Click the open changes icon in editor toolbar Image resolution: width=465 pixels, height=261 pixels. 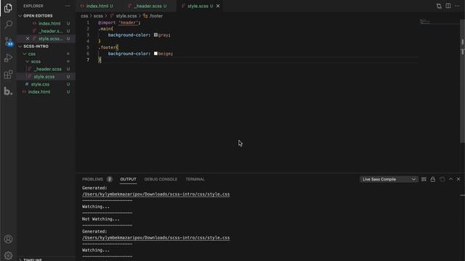tap(439, 6)
